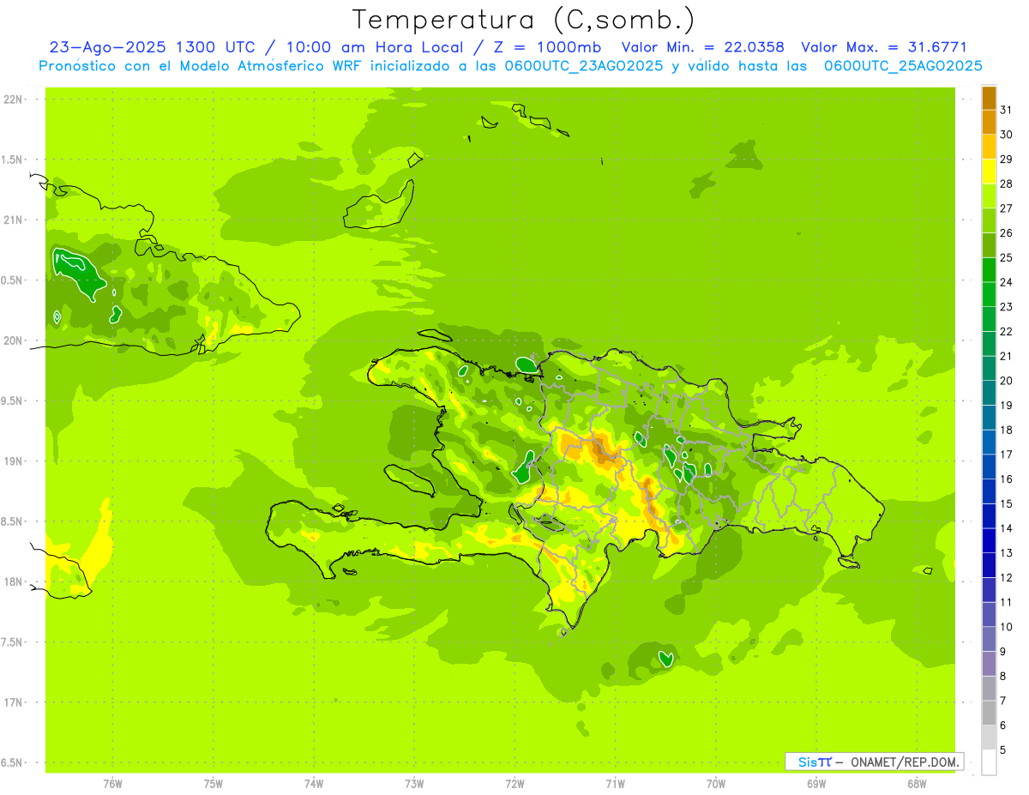Viewport: 1029px width, 795px height.
Task: Pick the orange swatch between legend 30 and 31
Action: click(989, 122)
